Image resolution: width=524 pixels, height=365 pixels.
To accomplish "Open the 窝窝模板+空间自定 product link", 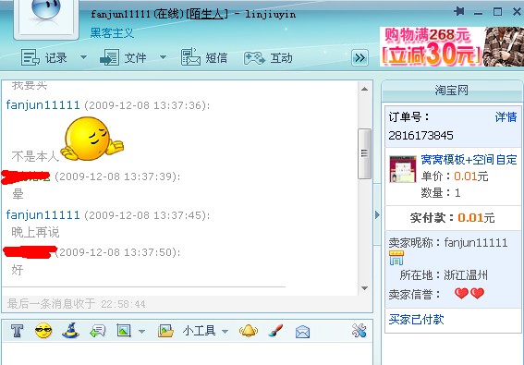I will pos(469,160).
